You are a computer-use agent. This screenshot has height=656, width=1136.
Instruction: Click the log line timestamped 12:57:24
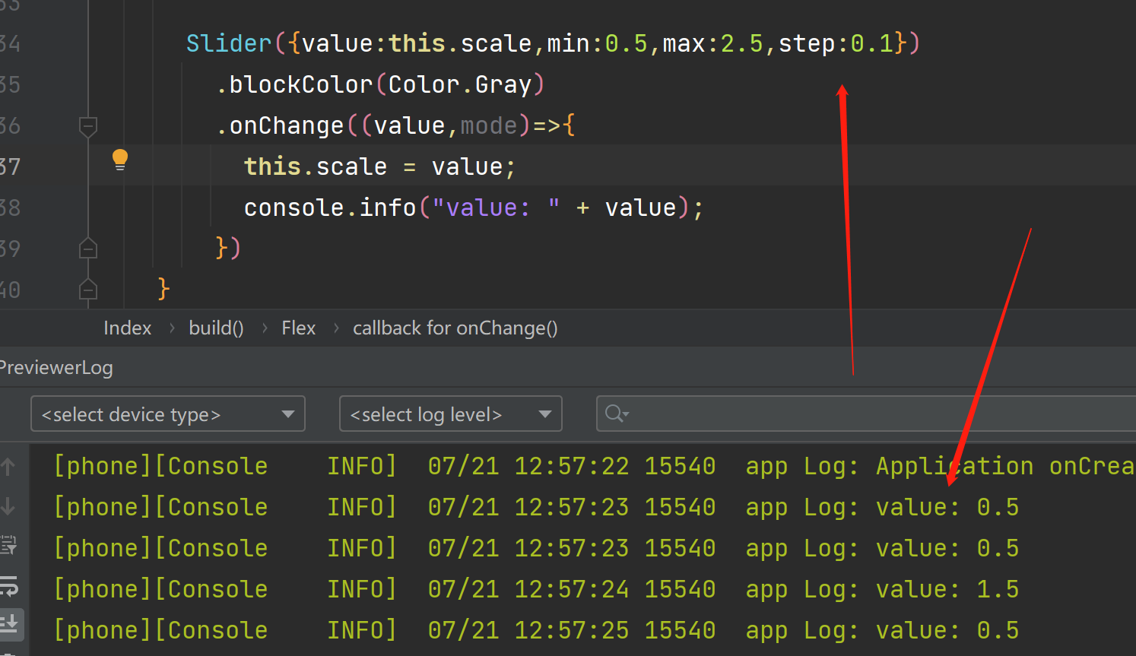coord(536,589)
